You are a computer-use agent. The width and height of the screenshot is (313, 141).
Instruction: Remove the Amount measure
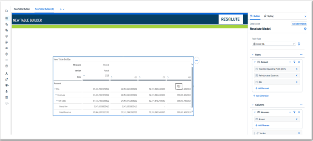(x=296, y=119)
